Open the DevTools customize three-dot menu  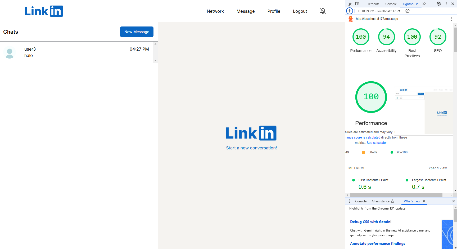click(446, 4)
